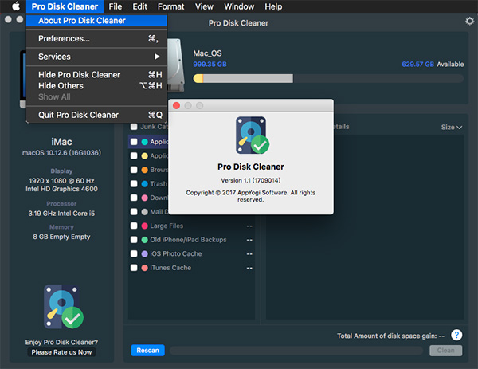Click the hard drive icon beside Mac_OS
This screenshot has height=369, width=478.
[x=176, y=65]
